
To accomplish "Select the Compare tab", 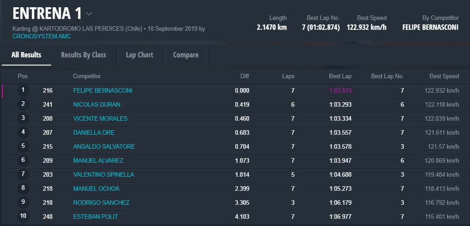I will (185, 55).
